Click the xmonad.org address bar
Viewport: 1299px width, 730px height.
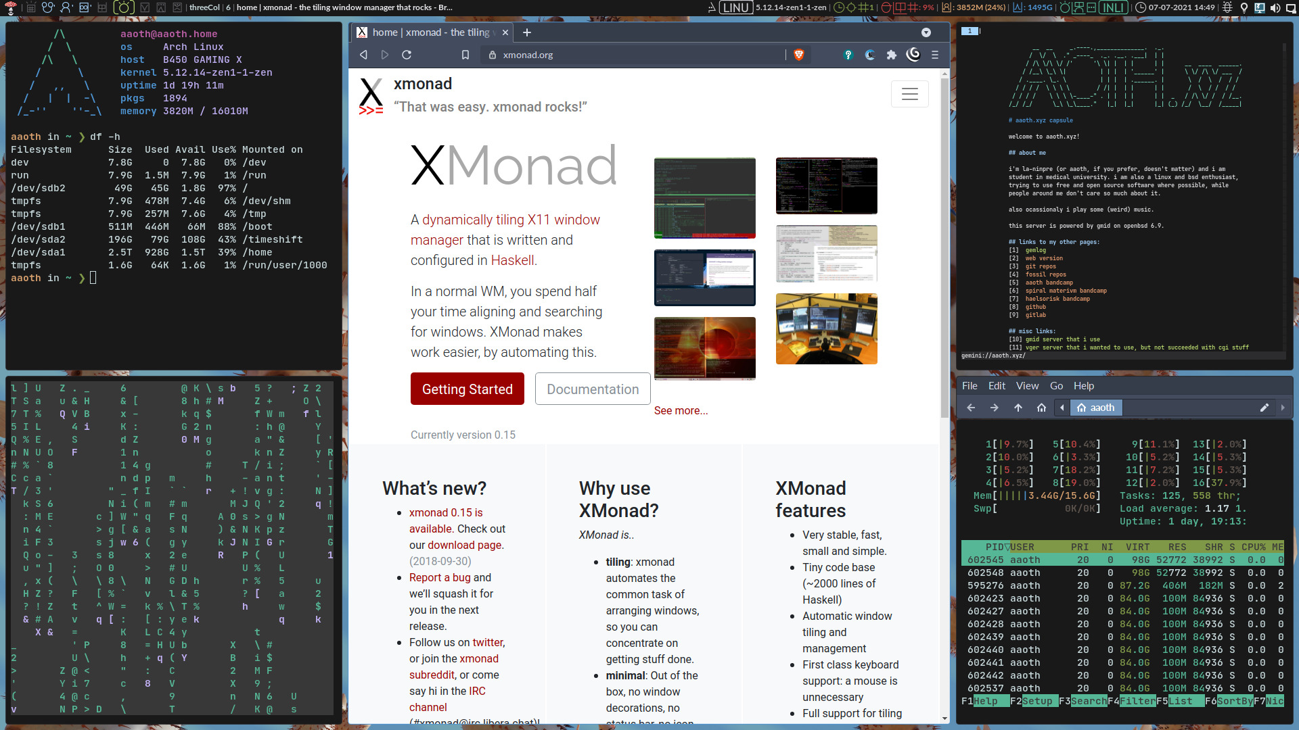(636, 55)
